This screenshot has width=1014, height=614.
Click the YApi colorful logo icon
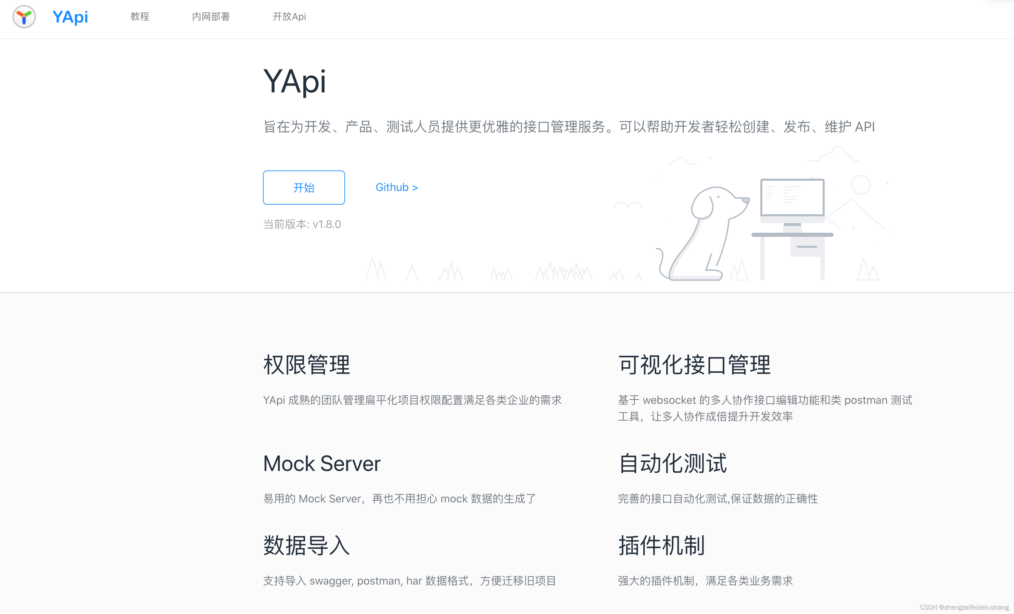24,17
